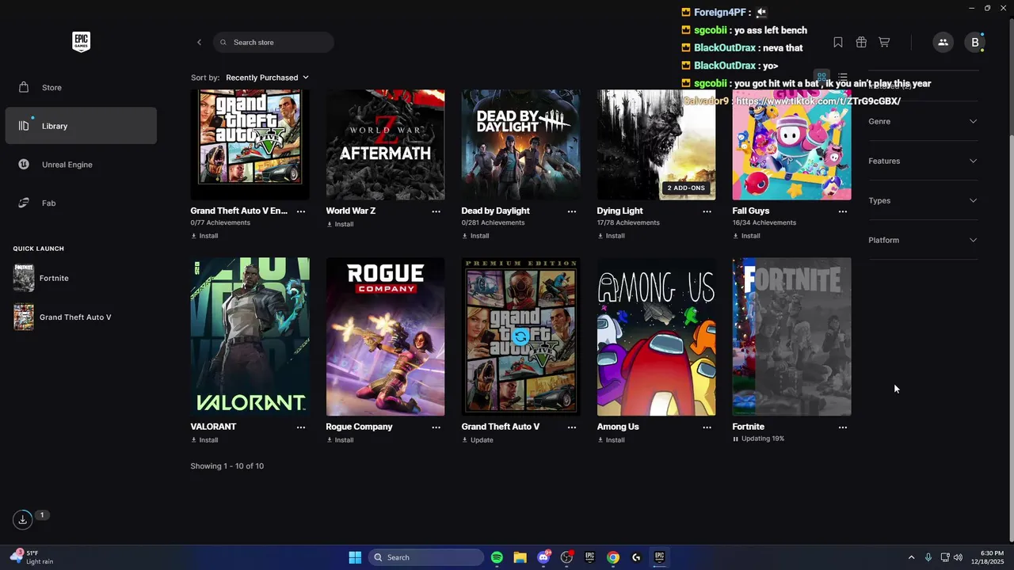Click the 2 ADD-ONS badge on Dying Light
The image size is (1014, 570).
pos(686,188)
